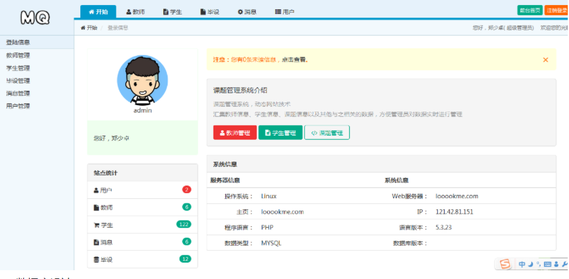Click the red badge showing 2

(187, 189)
